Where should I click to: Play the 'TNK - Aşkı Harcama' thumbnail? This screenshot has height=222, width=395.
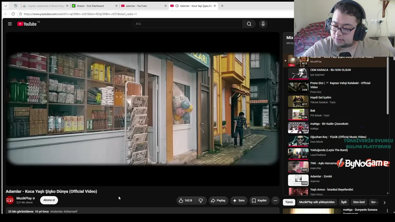298,167
